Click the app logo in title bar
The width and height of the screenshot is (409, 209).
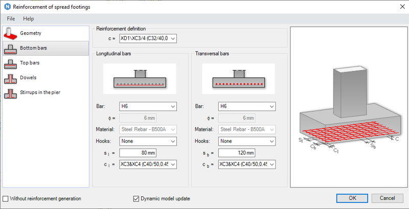click(x=8, y=7)
